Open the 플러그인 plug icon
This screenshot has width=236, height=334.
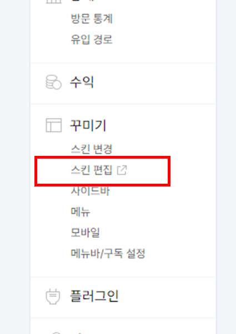point(53,296)
